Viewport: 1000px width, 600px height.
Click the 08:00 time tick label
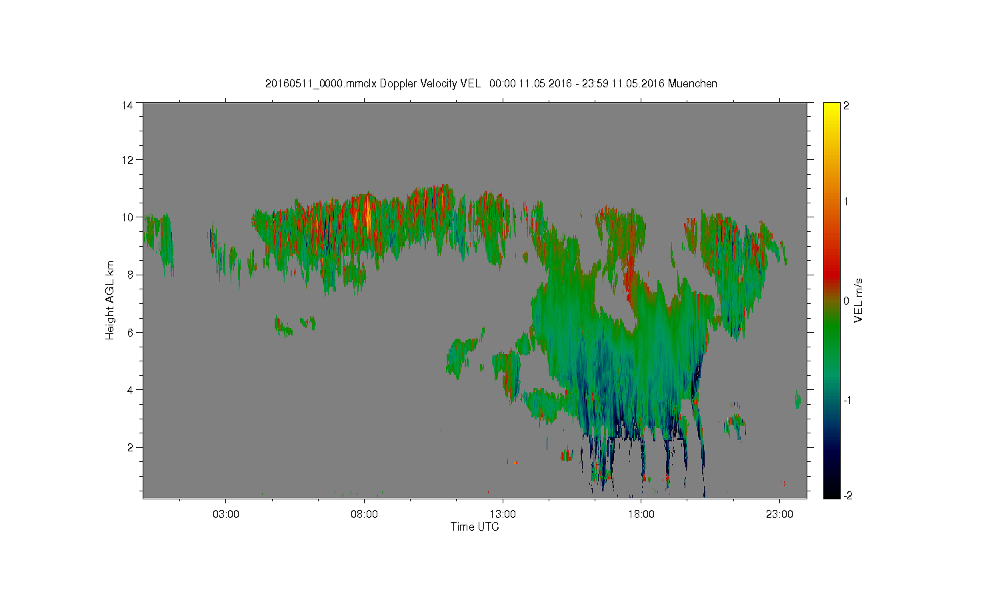coord(364,515)
